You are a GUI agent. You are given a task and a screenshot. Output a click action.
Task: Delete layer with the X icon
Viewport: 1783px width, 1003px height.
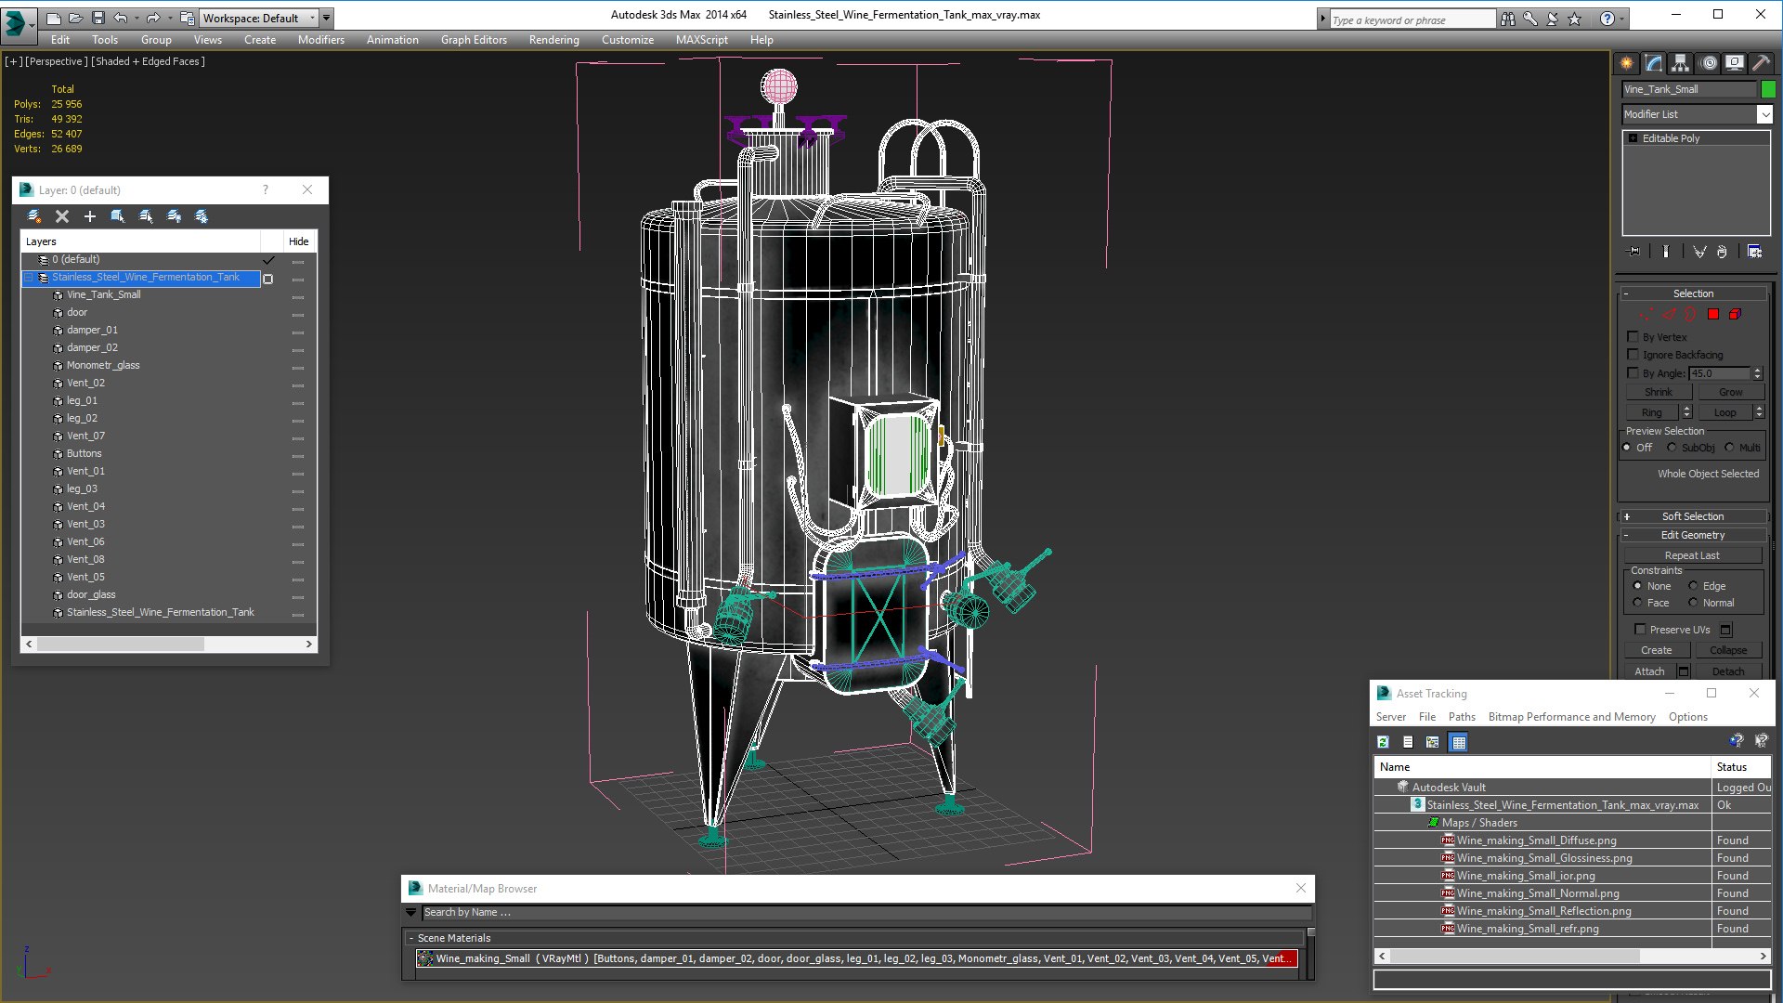click(62, 216)
